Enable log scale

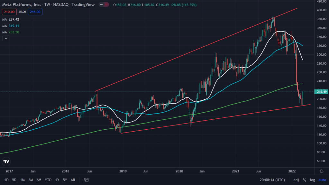(x=312, y=180)
